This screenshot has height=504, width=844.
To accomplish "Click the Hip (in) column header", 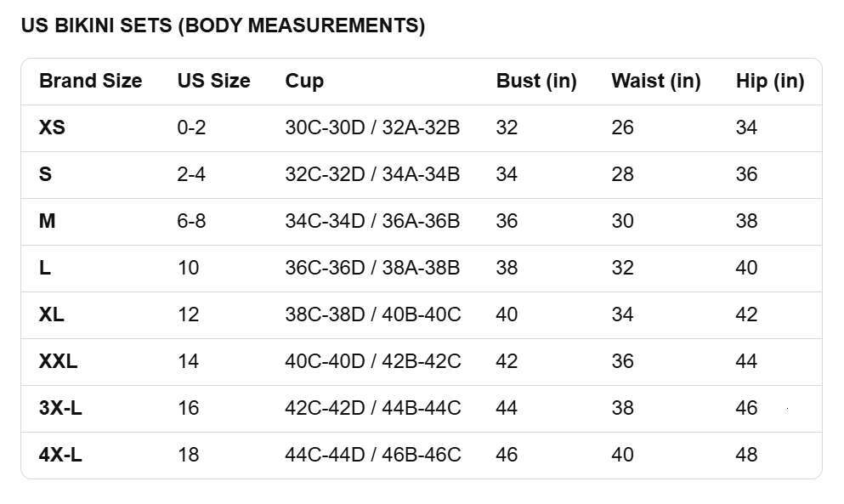I will click(x=769, y=82).
